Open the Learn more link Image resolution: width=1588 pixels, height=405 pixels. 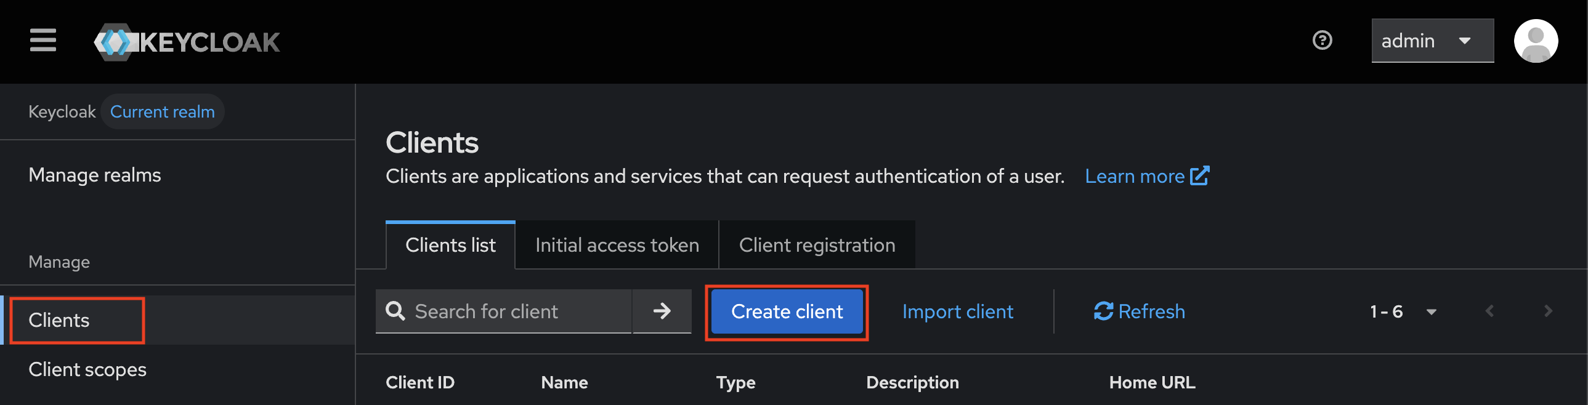pyautogui.click(x=1146, y=176)
